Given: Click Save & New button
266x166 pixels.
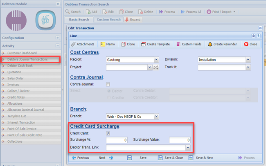Looking at the screenshot, I should tap(201, 158).
